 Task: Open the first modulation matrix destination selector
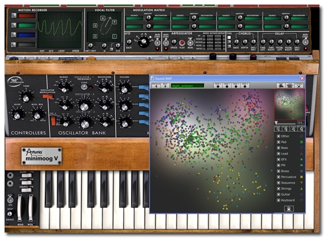tap(161, 18)
